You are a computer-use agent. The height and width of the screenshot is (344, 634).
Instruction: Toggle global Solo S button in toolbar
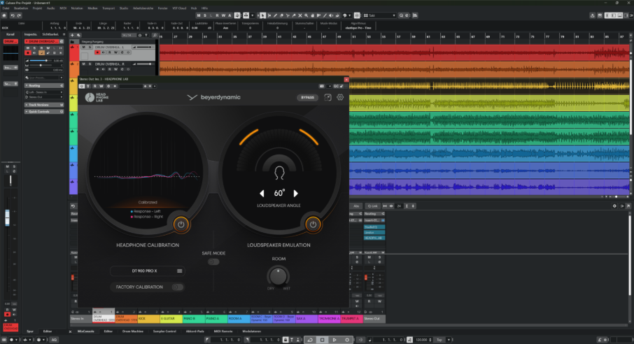[204, 15]
